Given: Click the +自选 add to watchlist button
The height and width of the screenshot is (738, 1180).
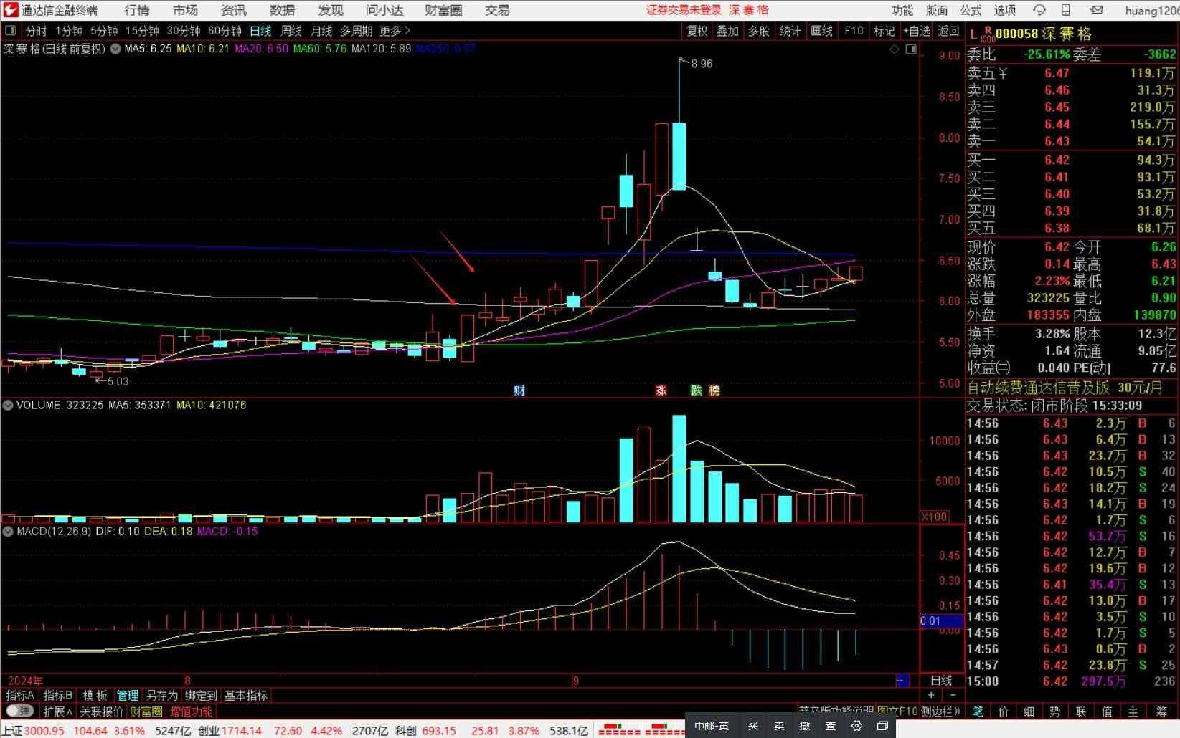Looking at the screenshot, I should click(917, 31).
